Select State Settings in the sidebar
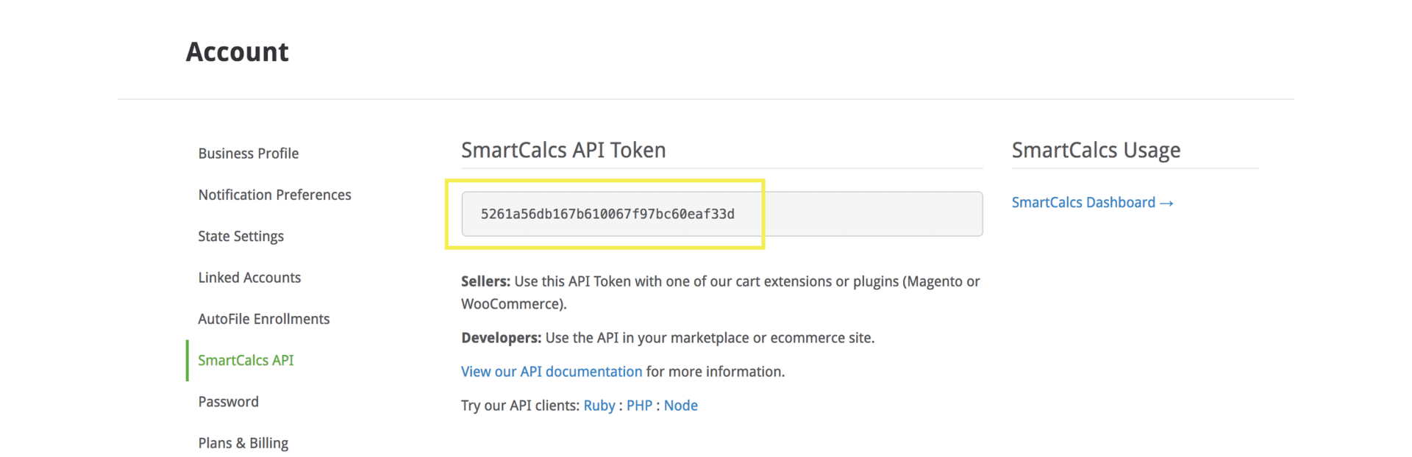The width and height of the screenshot is (1412, 457). click(240, 237)
